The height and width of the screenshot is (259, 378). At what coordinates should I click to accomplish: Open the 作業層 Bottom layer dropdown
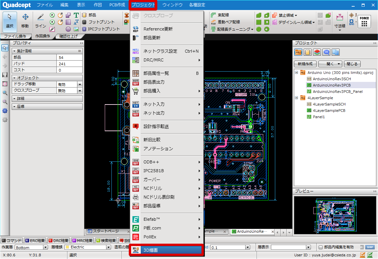point(46,247)
